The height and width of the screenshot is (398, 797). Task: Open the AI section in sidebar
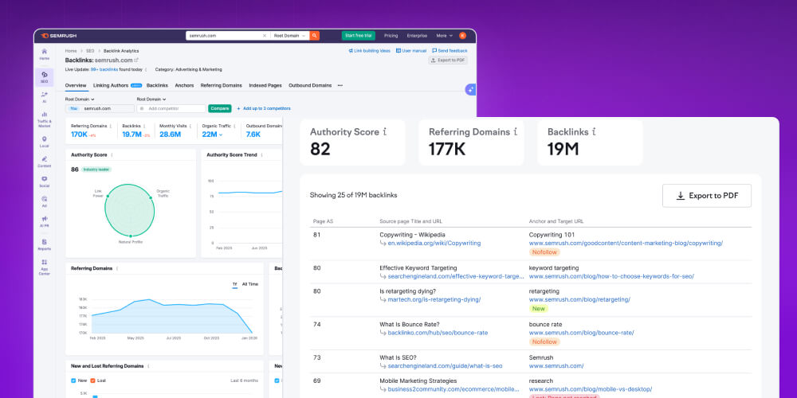coord(44,97)
